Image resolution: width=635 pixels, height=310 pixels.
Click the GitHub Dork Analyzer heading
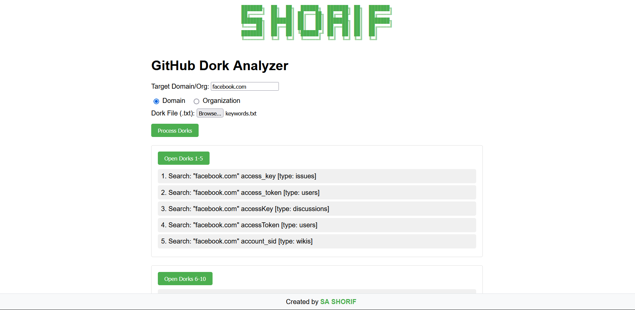point(220,66)
